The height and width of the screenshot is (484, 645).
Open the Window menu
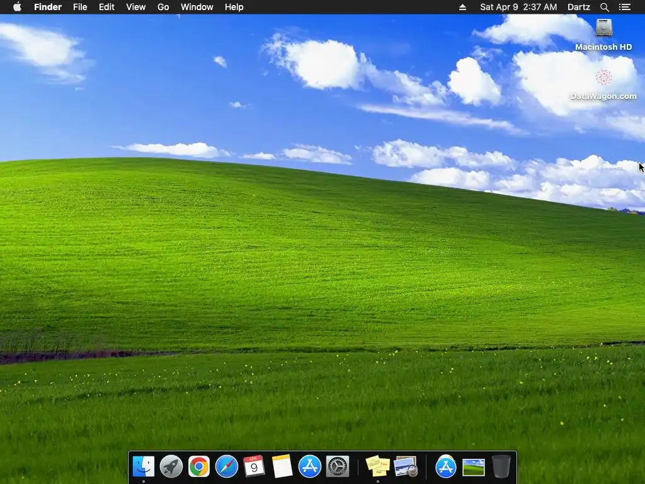point(197,7)
